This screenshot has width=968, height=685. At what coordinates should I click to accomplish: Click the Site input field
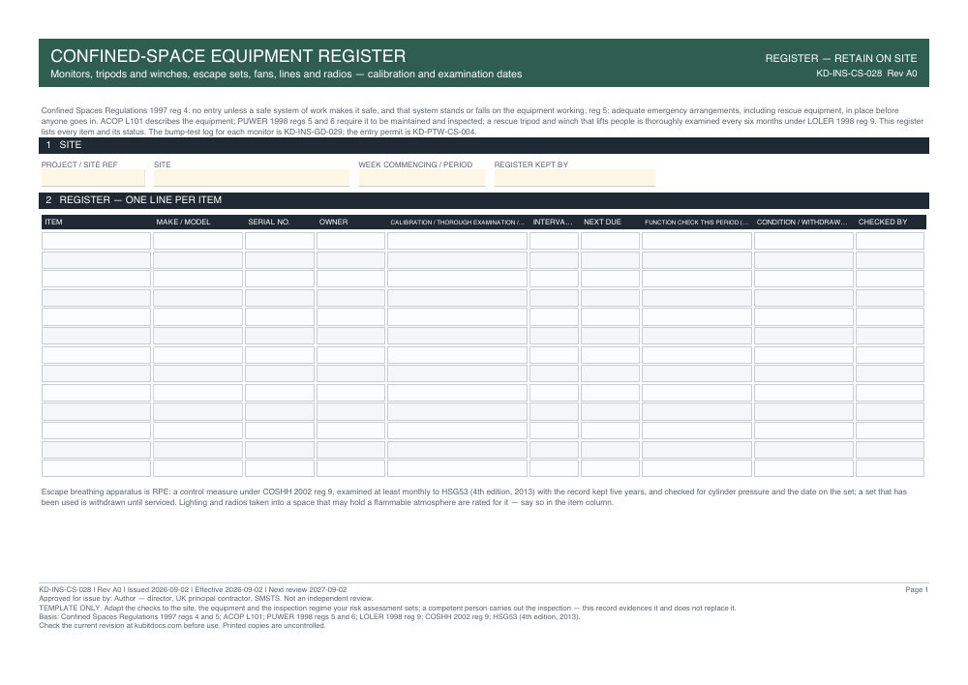tap(252, 178)
